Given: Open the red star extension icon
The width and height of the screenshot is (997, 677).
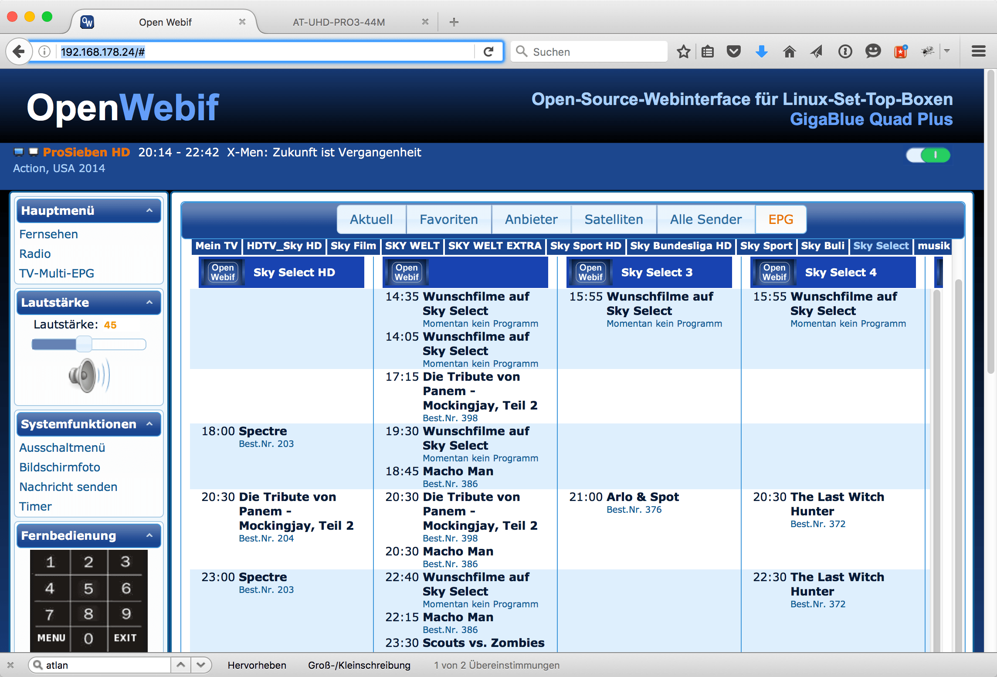Looking at the screenshot, I should [901, 52].
